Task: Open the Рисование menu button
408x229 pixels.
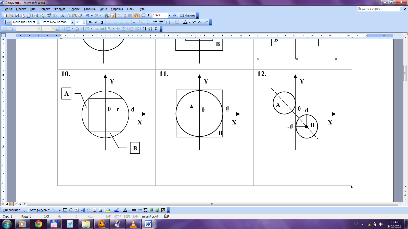Action: click(12, 210)
